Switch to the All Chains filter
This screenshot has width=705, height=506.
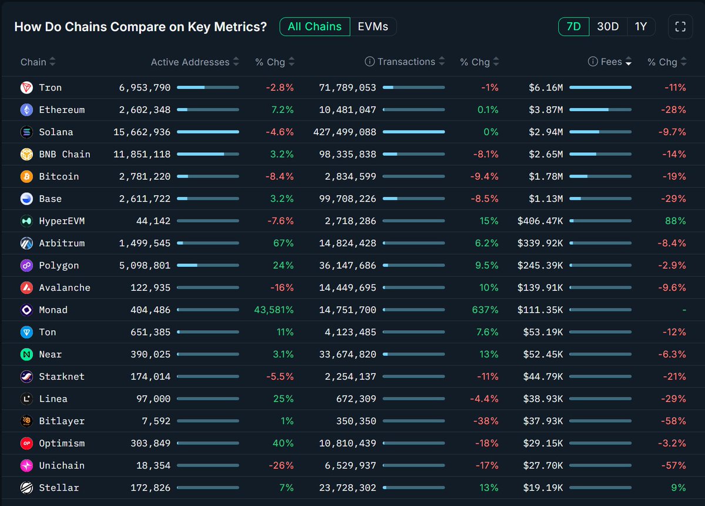314,26
